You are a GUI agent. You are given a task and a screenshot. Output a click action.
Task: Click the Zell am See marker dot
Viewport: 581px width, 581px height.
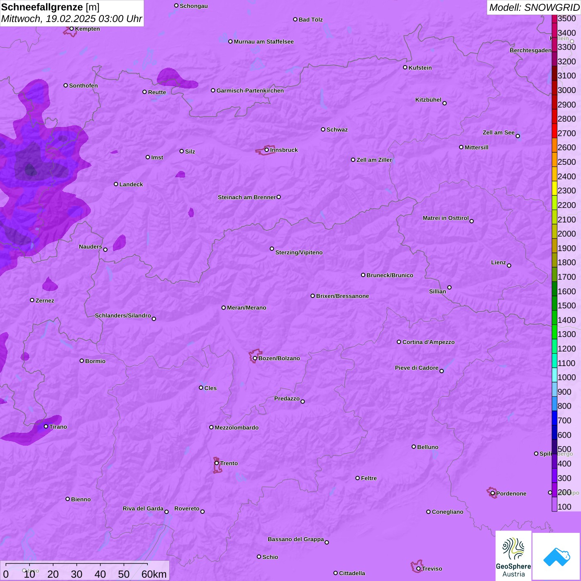tap(518, 136)
